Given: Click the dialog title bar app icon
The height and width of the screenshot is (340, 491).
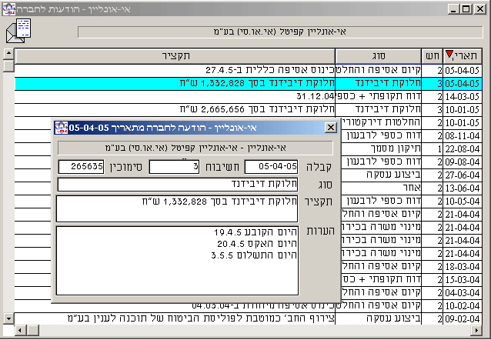Looking at the screenshot, I should 61,128.
